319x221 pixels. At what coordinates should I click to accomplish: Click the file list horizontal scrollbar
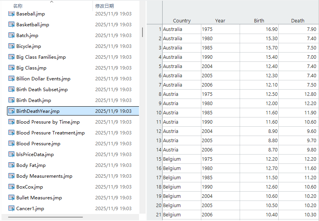click(45, 217)
